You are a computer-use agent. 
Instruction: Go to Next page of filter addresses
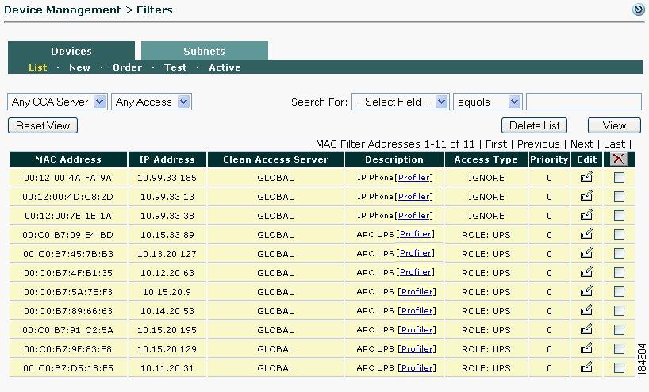coord(582,144)
